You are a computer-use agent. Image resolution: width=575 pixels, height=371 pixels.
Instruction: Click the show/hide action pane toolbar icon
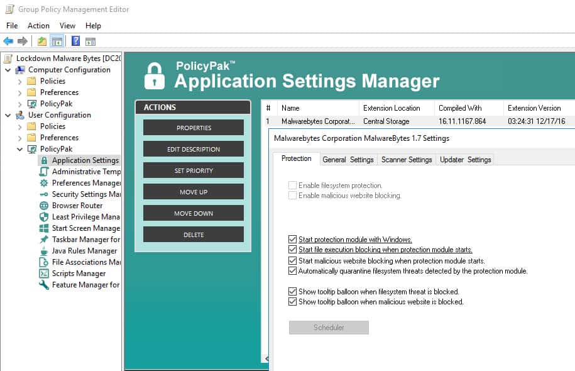90,42
